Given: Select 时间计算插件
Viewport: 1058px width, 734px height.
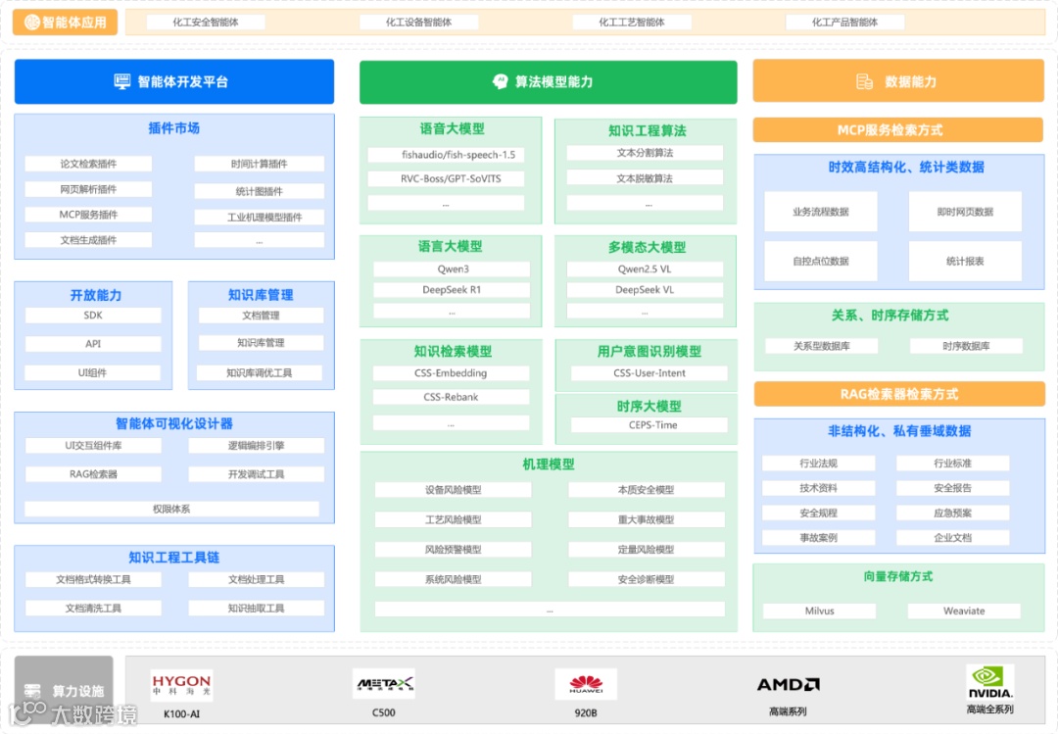Looking at the screenshot, I should tap(259, 164).
